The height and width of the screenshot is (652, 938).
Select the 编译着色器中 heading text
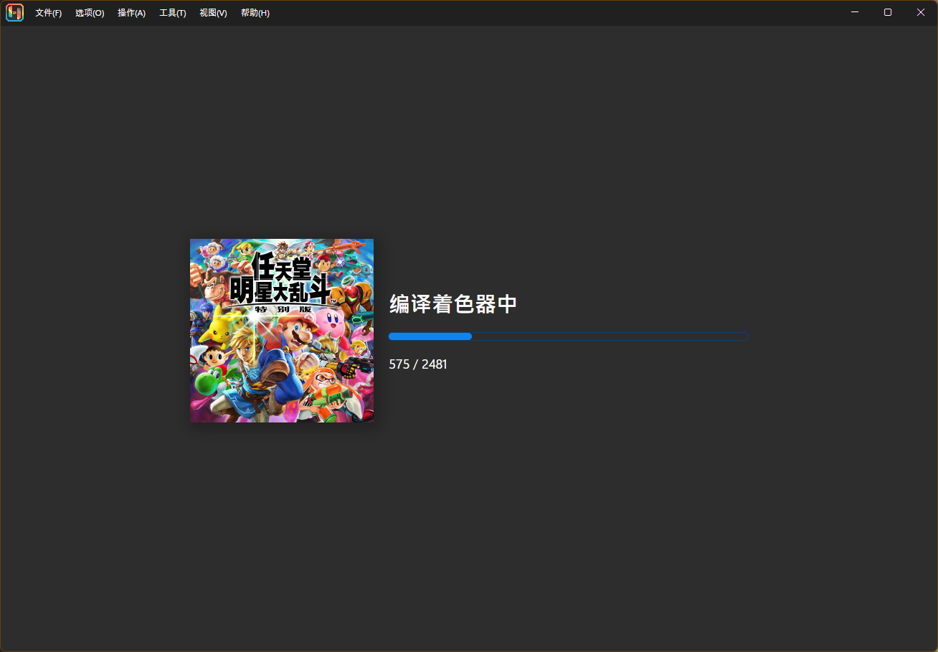453,304
